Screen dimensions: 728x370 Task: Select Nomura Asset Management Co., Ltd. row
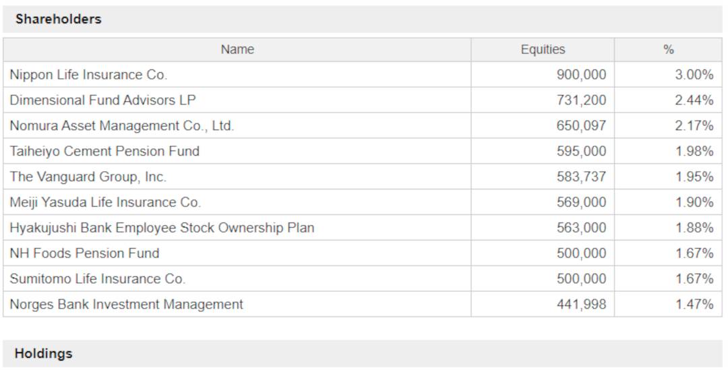click(363, 125)
